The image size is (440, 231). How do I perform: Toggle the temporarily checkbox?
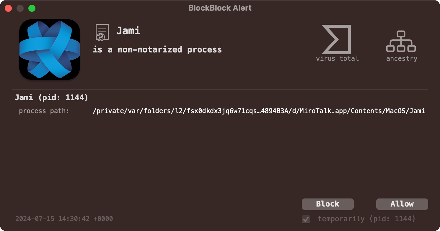[x=306, y=219]
